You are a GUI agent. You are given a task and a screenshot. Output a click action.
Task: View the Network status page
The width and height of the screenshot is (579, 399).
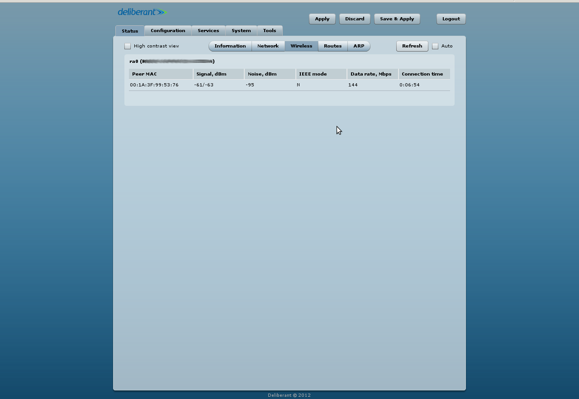coord(268,46)
